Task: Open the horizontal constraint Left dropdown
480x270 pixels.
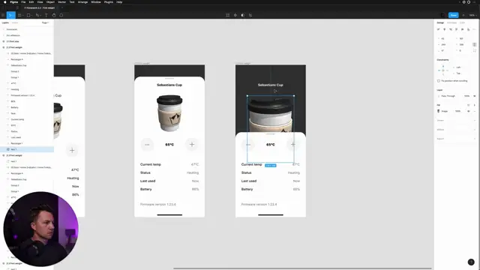Action: click(x=458, y=67)
